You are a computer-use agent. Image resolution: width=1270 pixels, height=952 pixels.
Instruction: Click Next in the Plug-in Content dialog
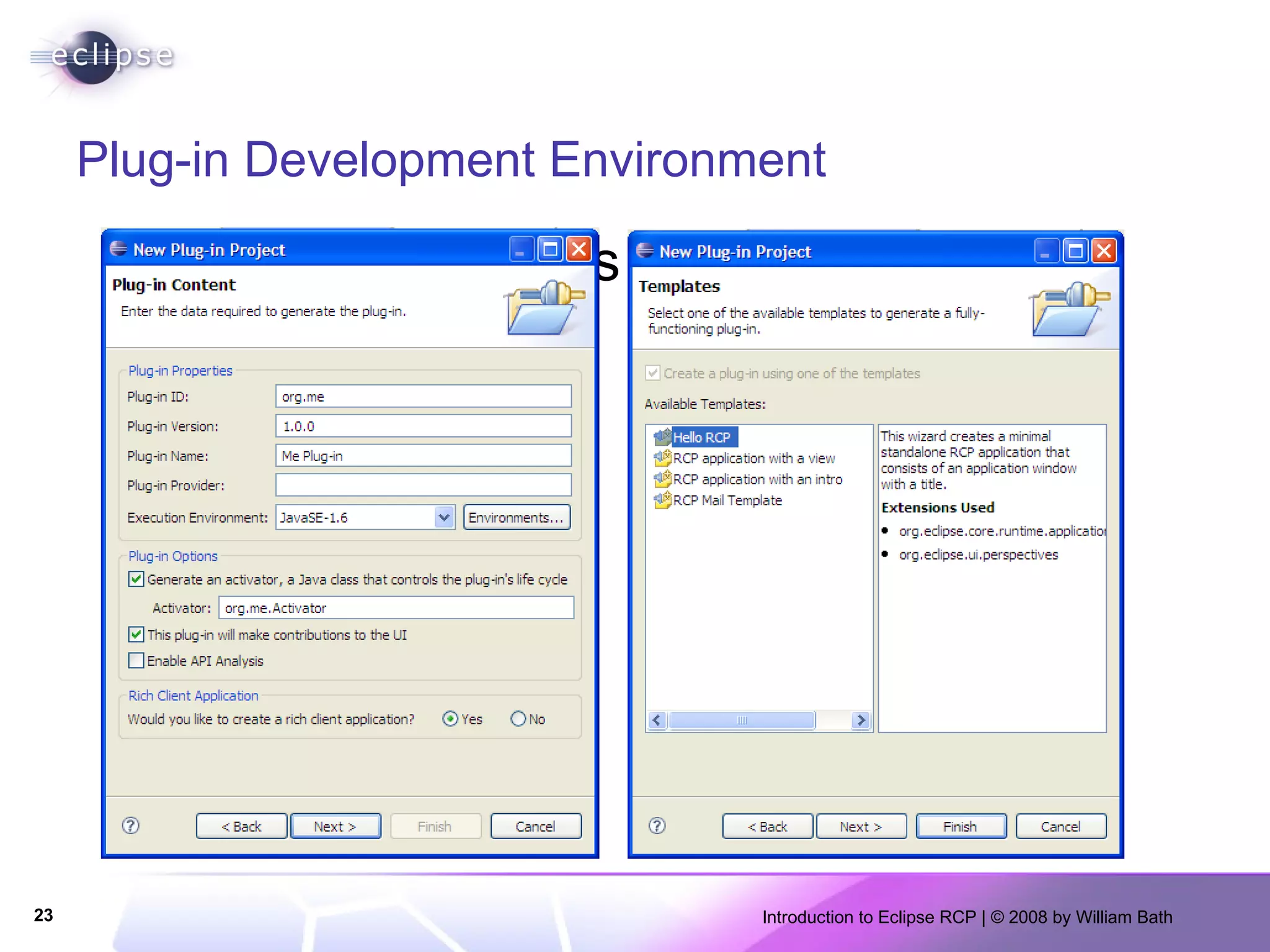335,826
